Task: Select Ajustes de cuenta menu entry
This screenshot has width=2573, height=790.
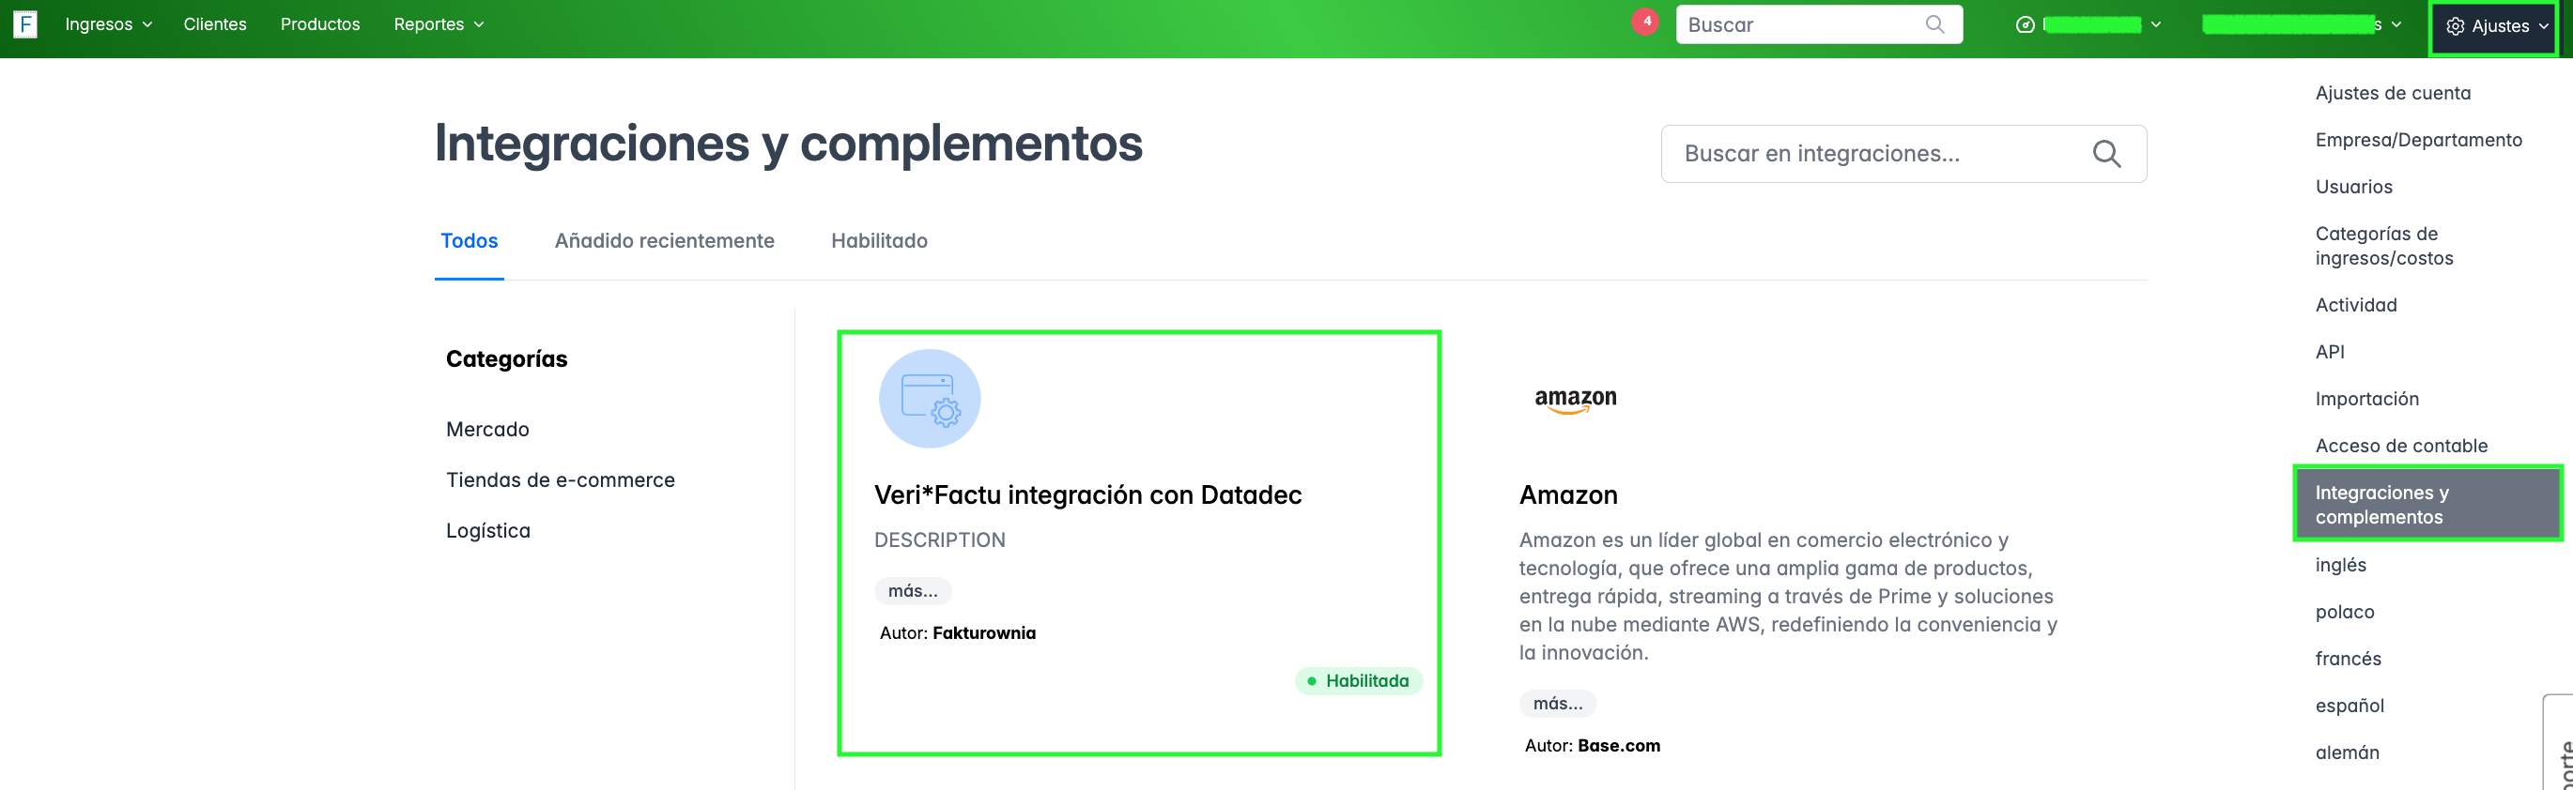Action: click(2392, 93)
